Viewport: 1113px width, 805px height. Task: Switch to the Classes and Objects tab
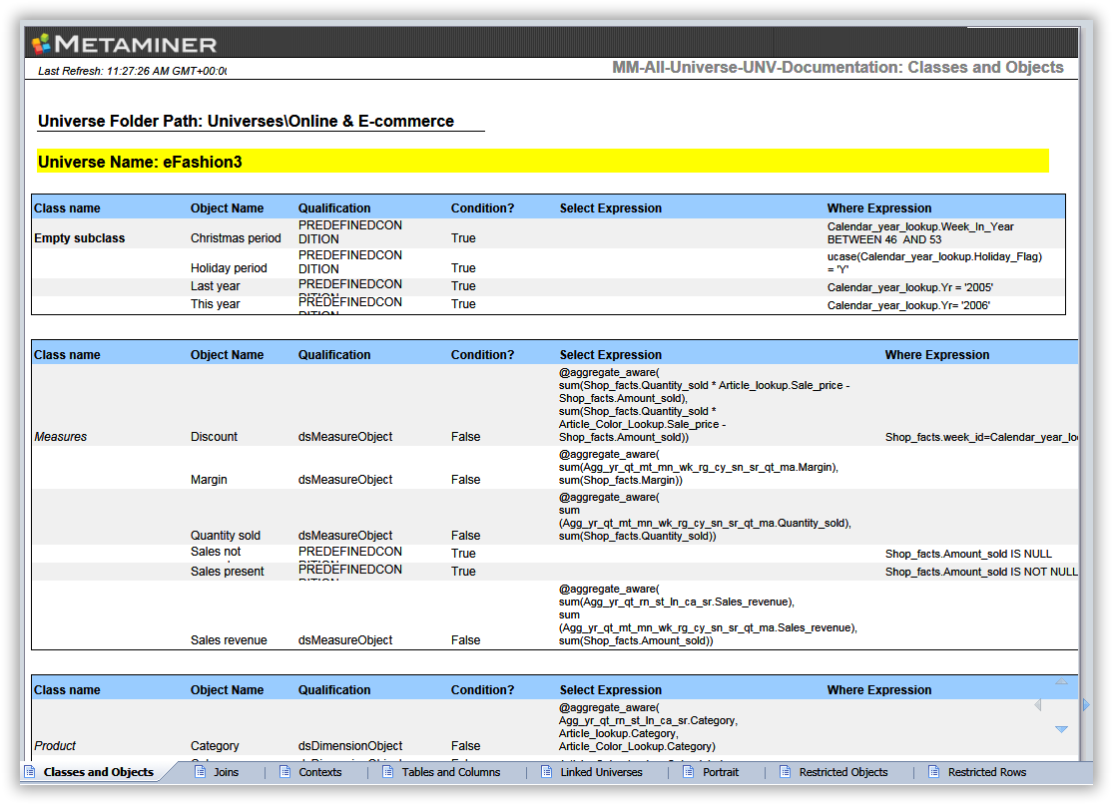(x=99, y=772)
